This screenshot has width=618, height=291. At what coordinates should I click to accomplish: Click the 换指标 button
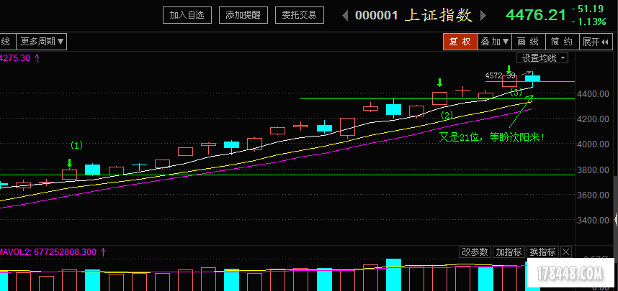coord(542,252)
